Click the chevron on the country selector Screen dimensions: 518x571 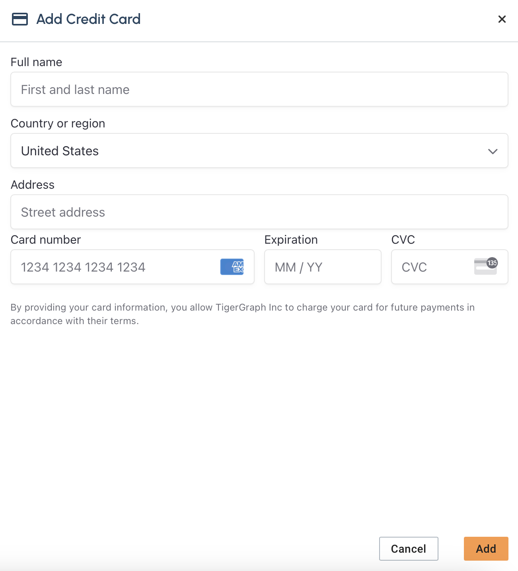coord(493,151)
